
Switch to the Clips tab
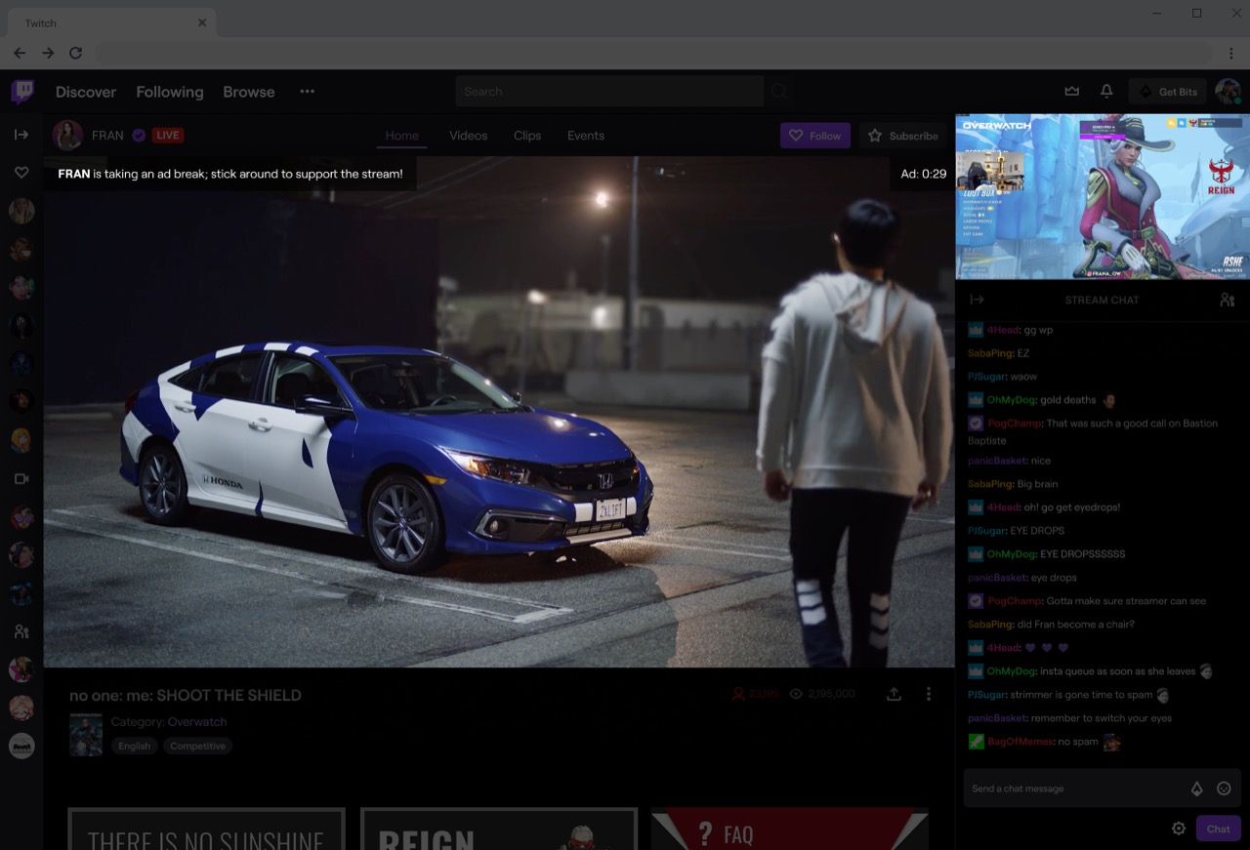527,136
